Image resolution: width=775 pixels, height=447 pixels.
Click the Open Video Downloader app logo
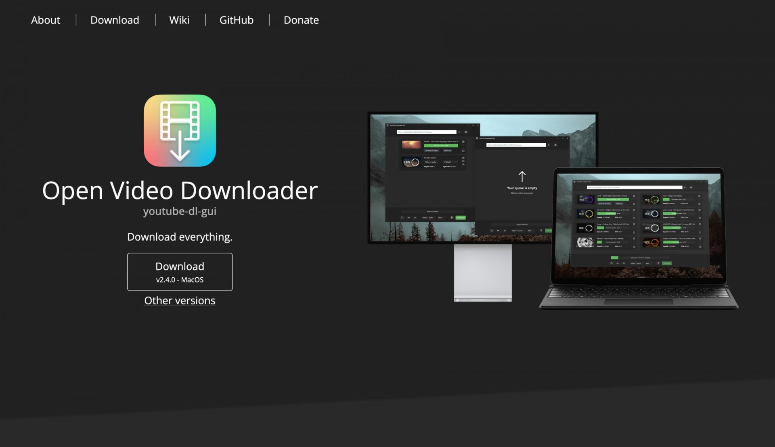(180, 131)
